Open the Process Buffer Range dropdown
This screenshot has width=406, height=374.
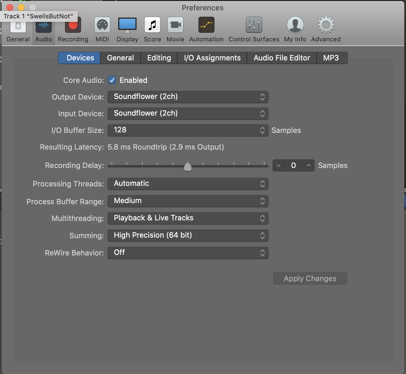click(188, 201)
